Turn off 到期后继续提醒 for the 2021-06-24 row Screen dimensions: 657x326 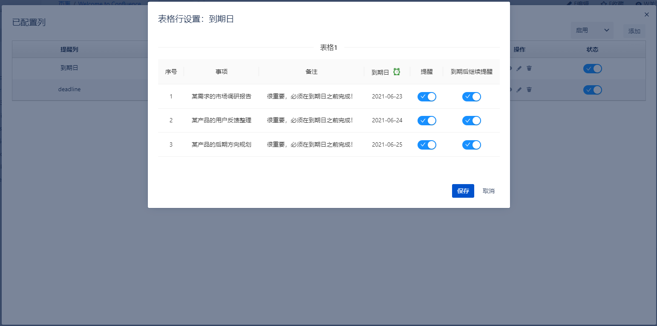coord(471,121)
